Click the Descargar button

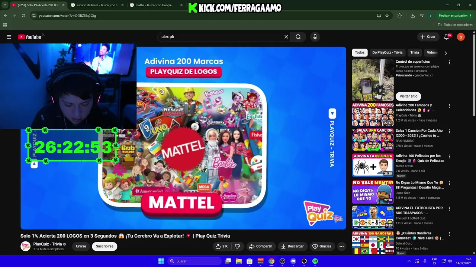[x=292, y=246]
